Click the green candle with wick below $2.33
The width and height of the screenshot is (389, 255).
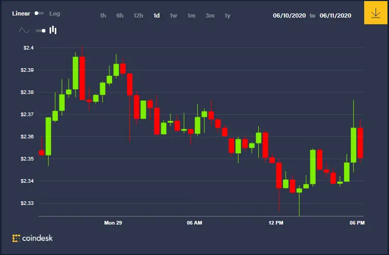tap(300, 190)
